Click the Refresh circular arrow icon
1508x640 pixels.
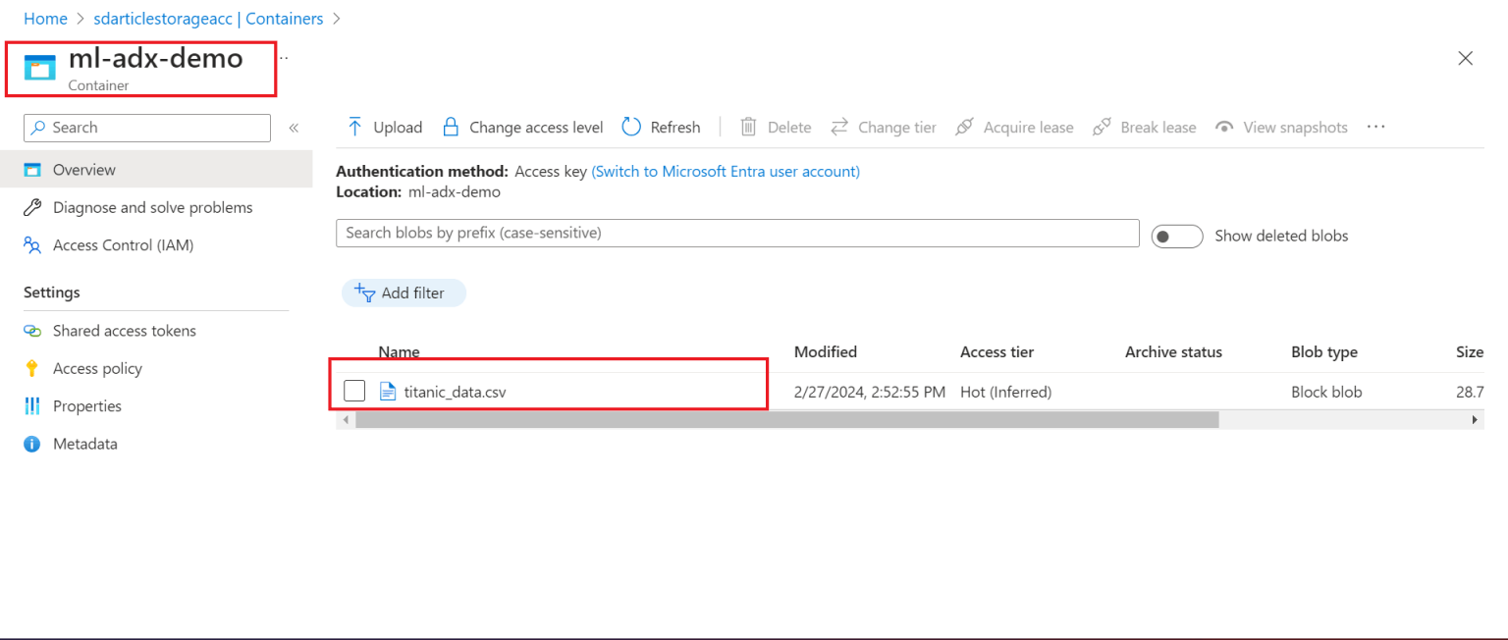[632, 128]
